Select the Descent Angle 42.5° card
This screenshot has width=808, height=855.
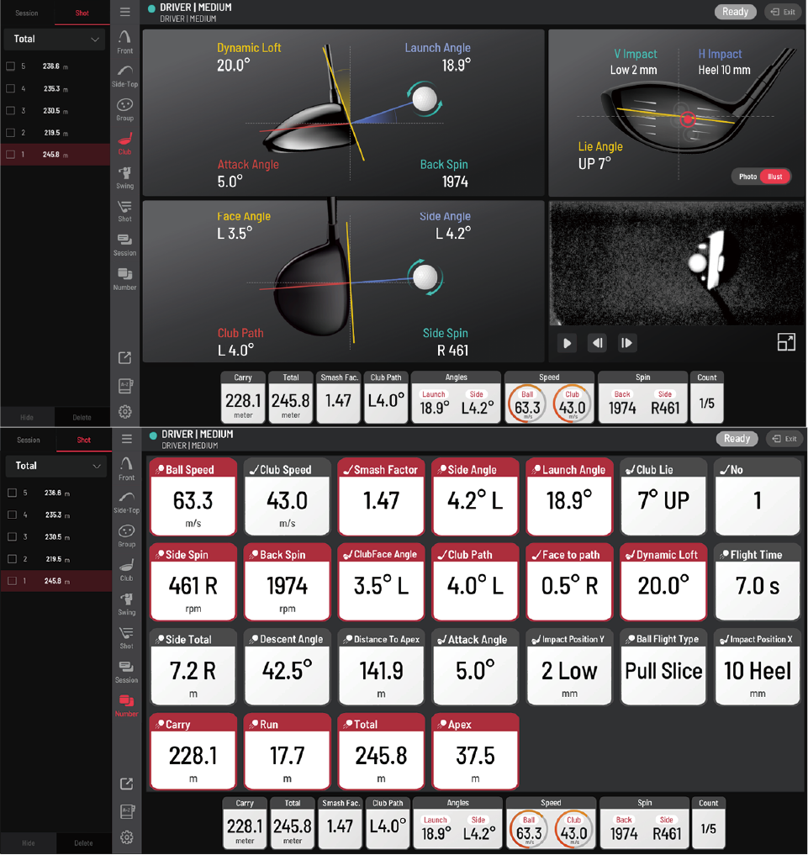(x=288, y=667)
